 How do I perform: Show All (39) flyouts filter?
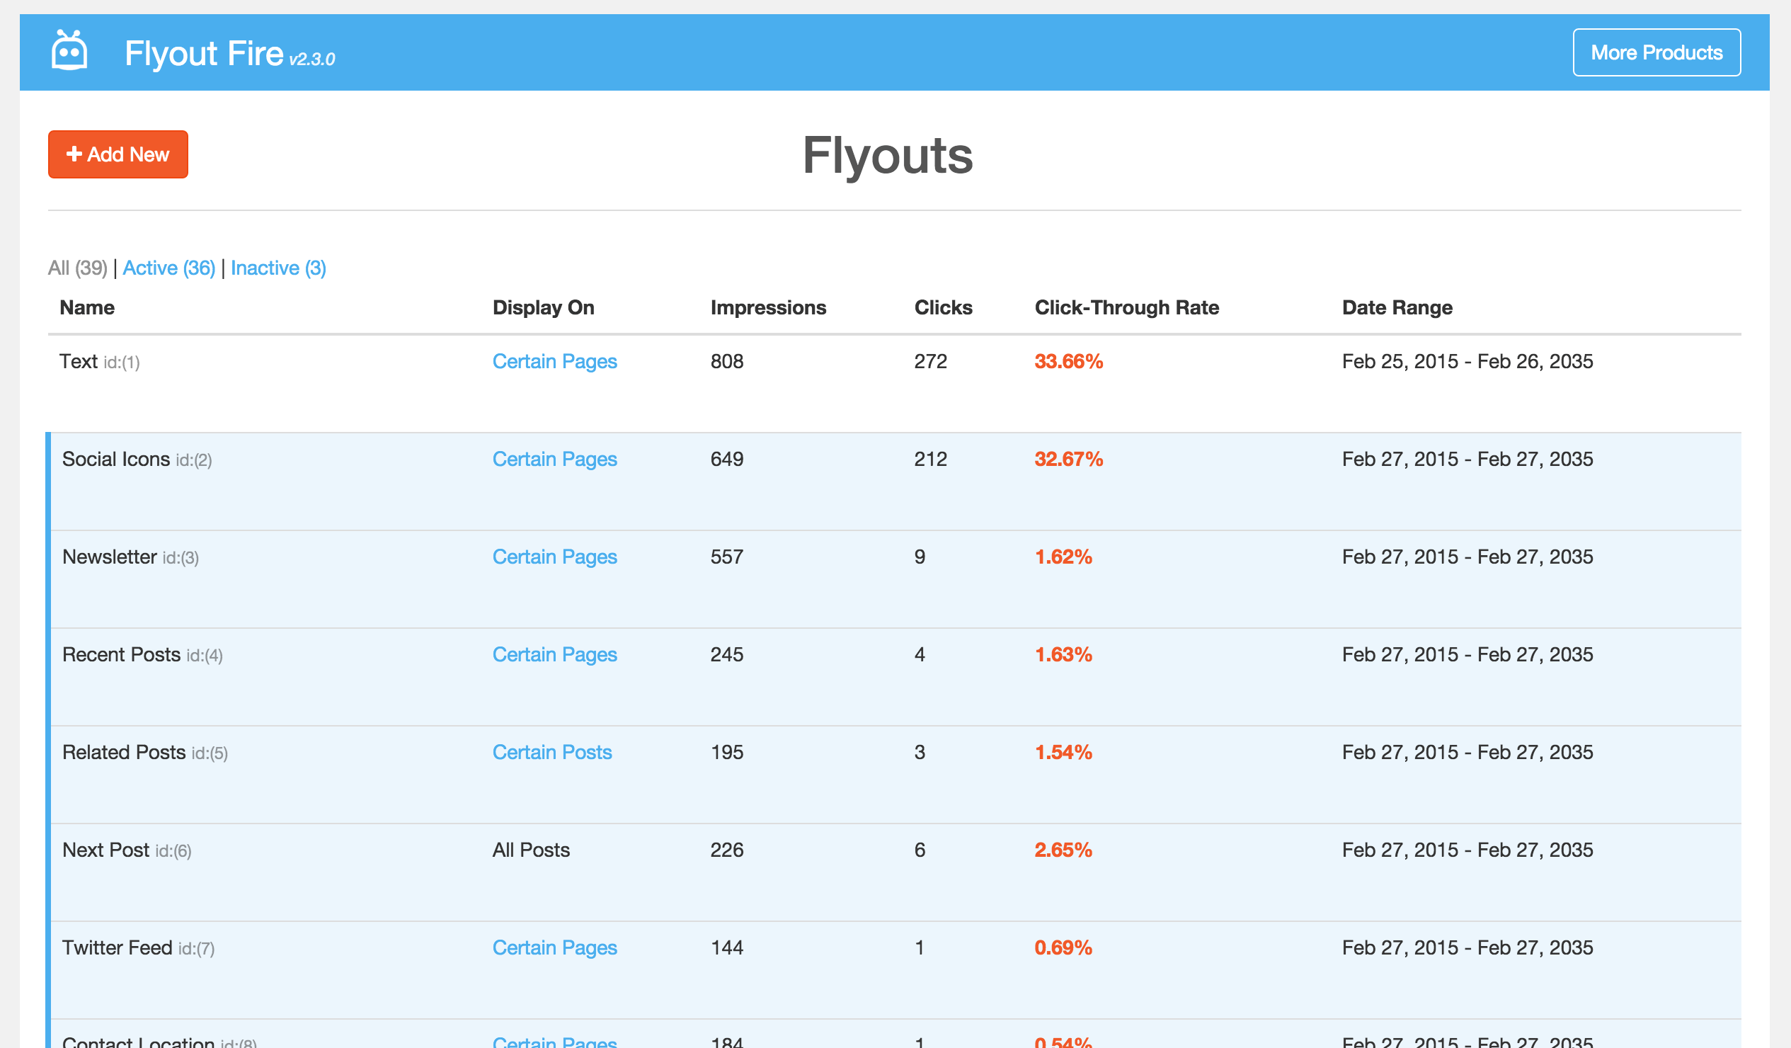(x=77, y=268)
